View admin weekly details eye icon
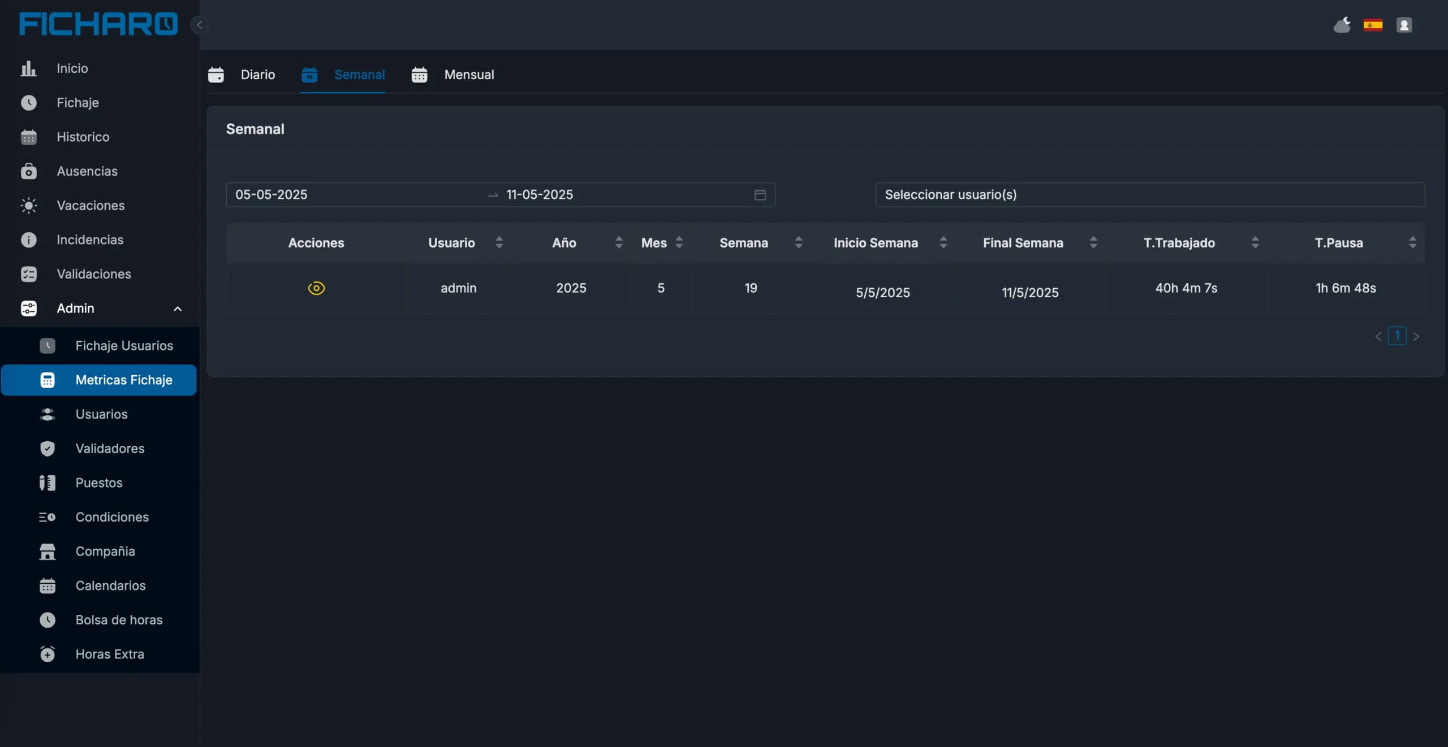The image size is (1448, 747). 316,288
